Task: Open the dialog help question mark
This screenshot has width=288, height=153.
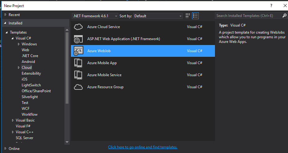Action: [271, 6]
